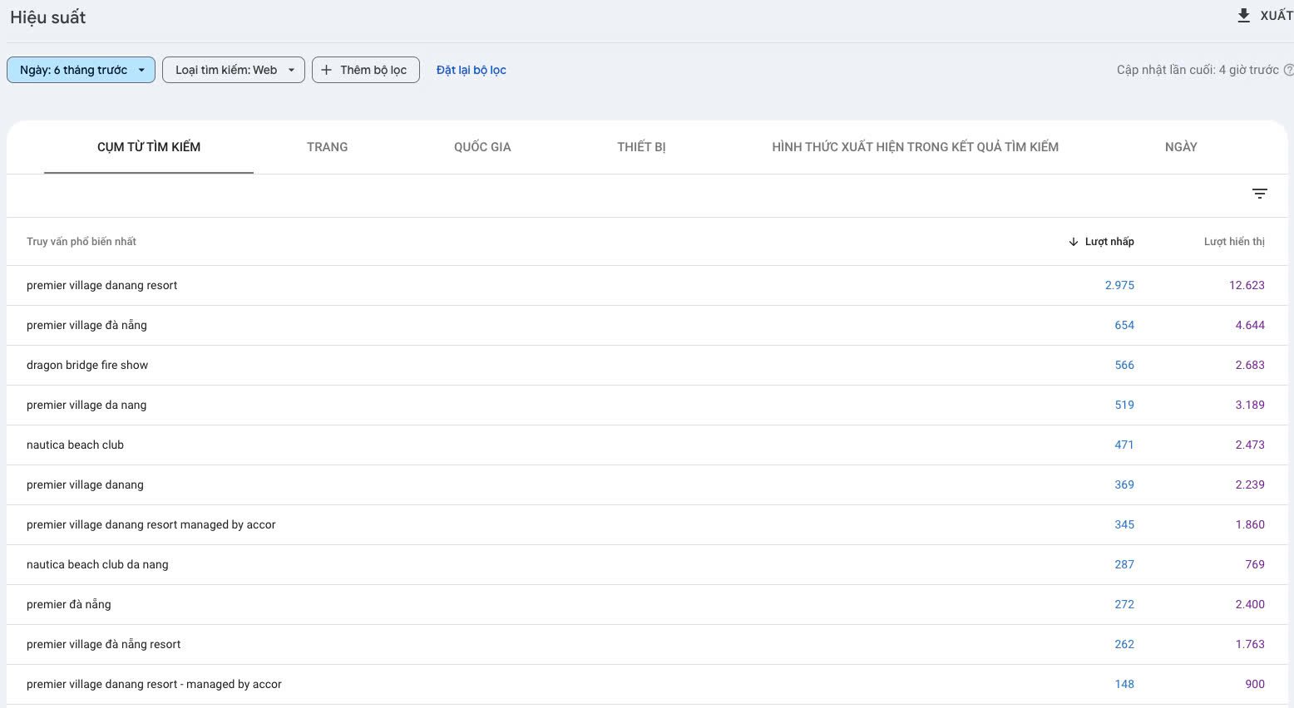This screenshot has height=708, width=1294.
Task: Click the 2.239 impressions value
Action: pos(1250,484)
